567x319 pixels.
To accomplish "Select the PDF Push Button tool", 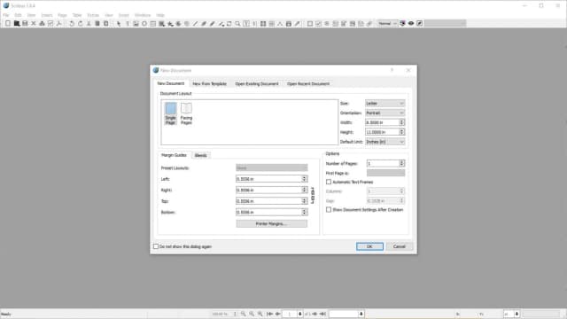I will click(310, 24).
